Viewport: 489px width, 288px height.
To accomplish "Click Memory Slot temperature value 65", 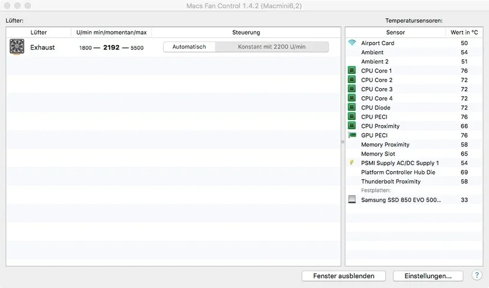I will [464, 154].
